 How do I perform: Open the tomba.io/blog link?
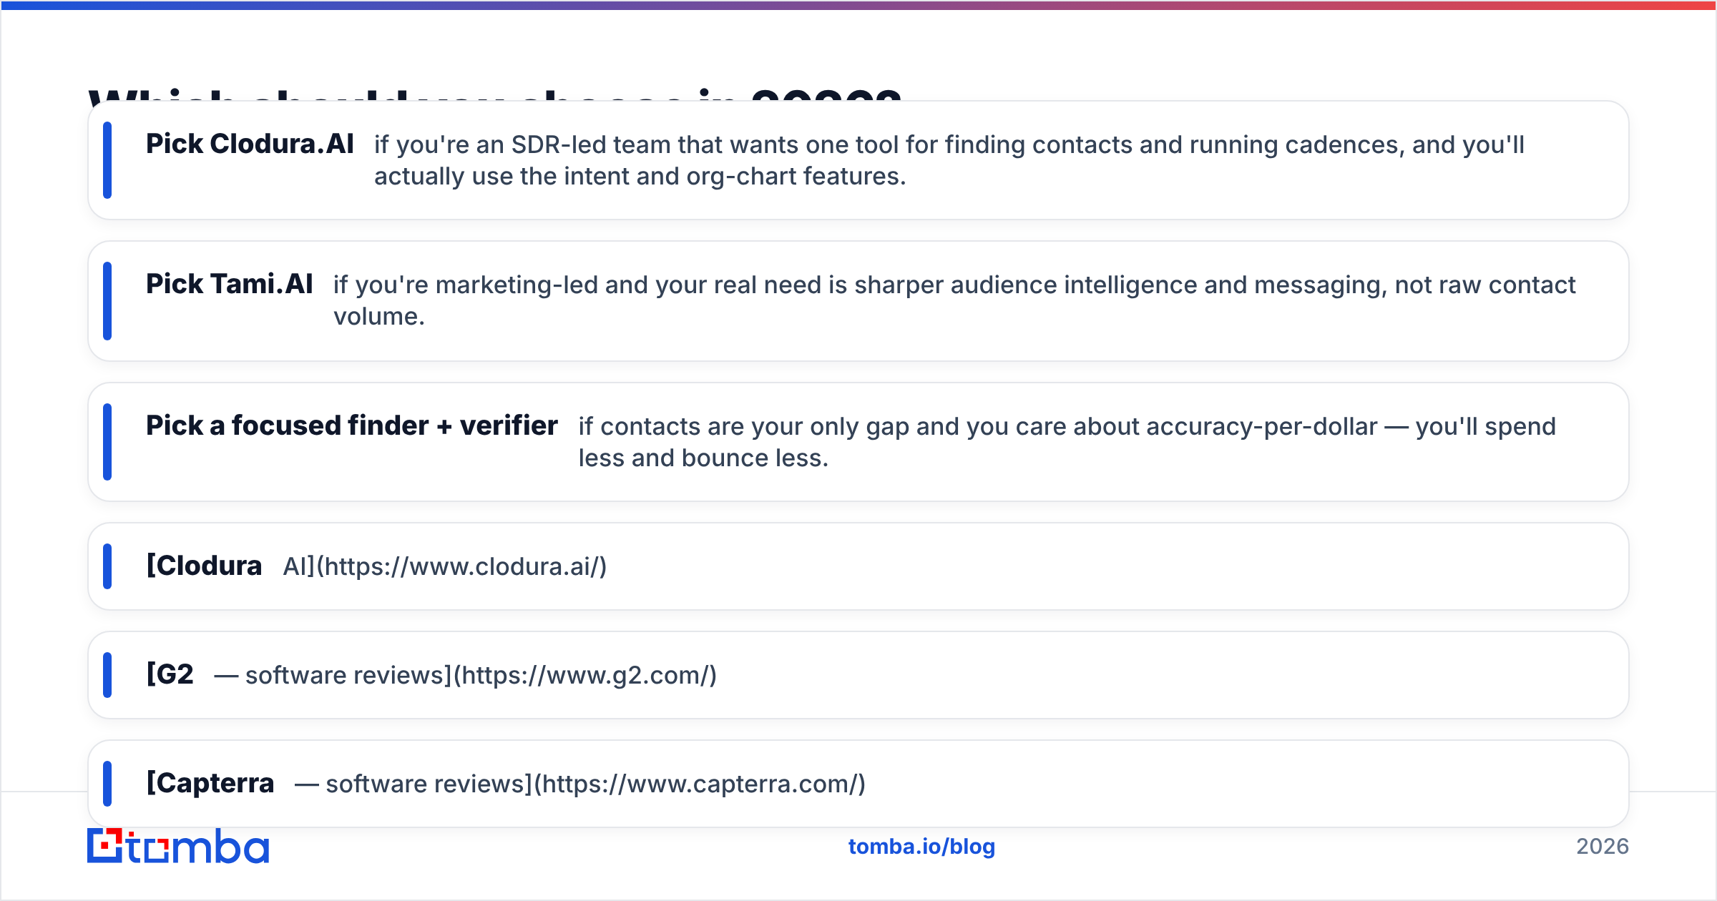[x=921, y=847]
